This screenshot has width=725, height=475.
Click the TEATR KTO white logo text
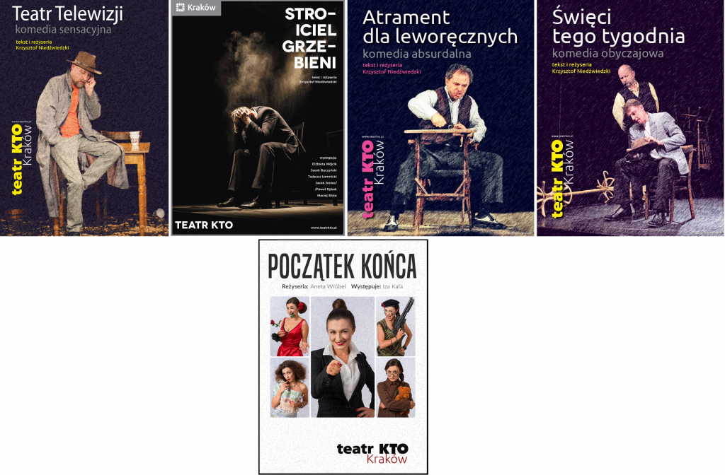[204, 225]
